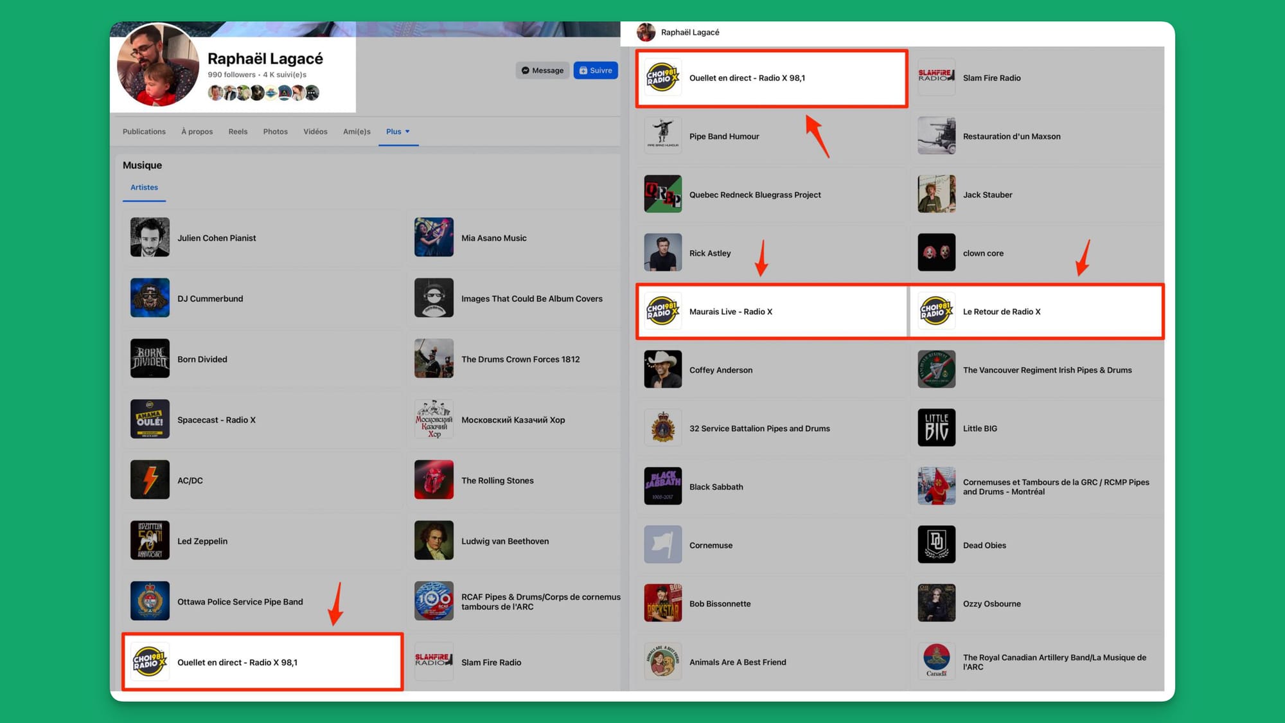The height and width of the screenshot is (723, 1285).
Task: Select the Artistes sub-tab
Action: point(144,187)
